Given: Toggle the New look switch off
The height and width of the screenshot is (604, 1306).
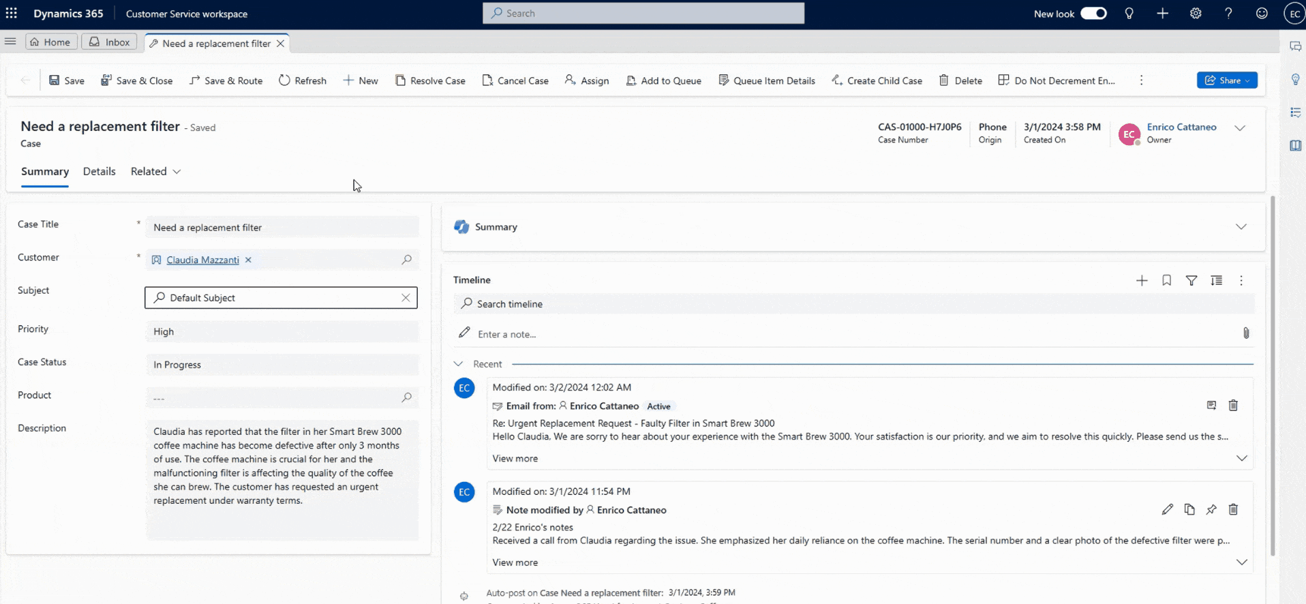Looking at the screenshot, I should (1093, 14).
